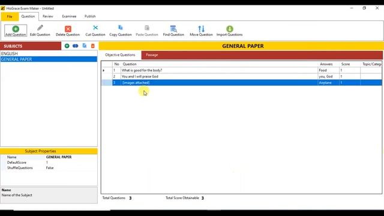
Task: Click the Topic/Category column header
Action: [371, 64]
